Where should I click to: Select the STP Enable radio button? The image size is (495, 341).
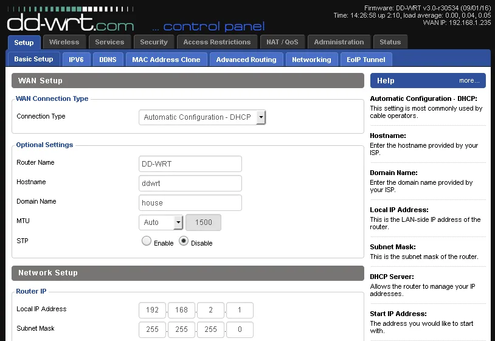147,241
